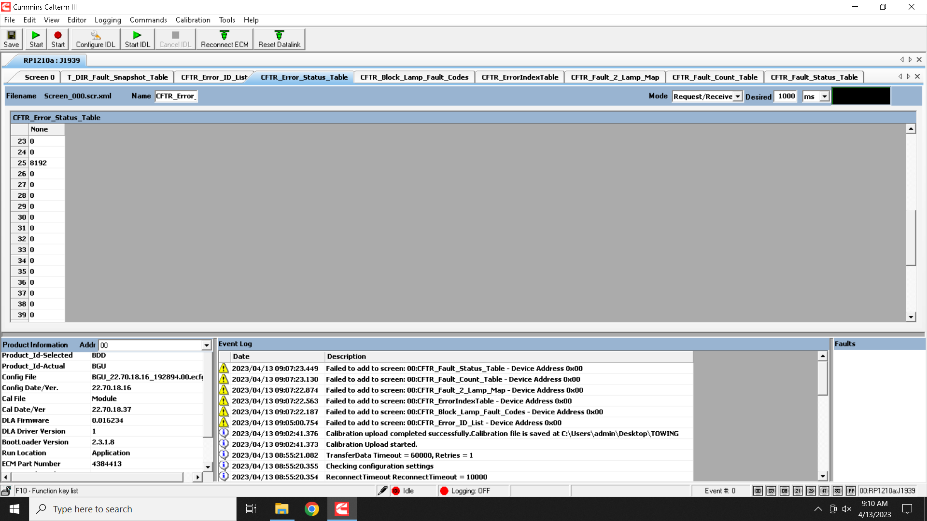Switch to Screen 0 tab

tap(40, 77)
